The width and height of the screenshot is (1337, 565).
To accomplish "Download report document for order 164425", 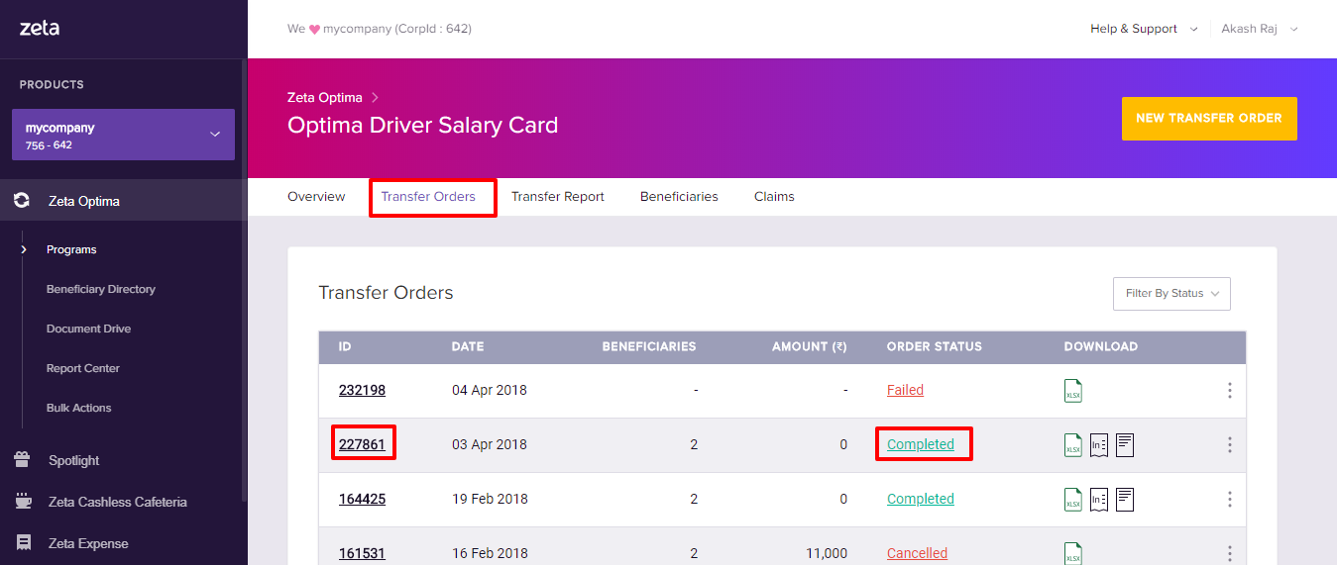I will point(1125,500).
